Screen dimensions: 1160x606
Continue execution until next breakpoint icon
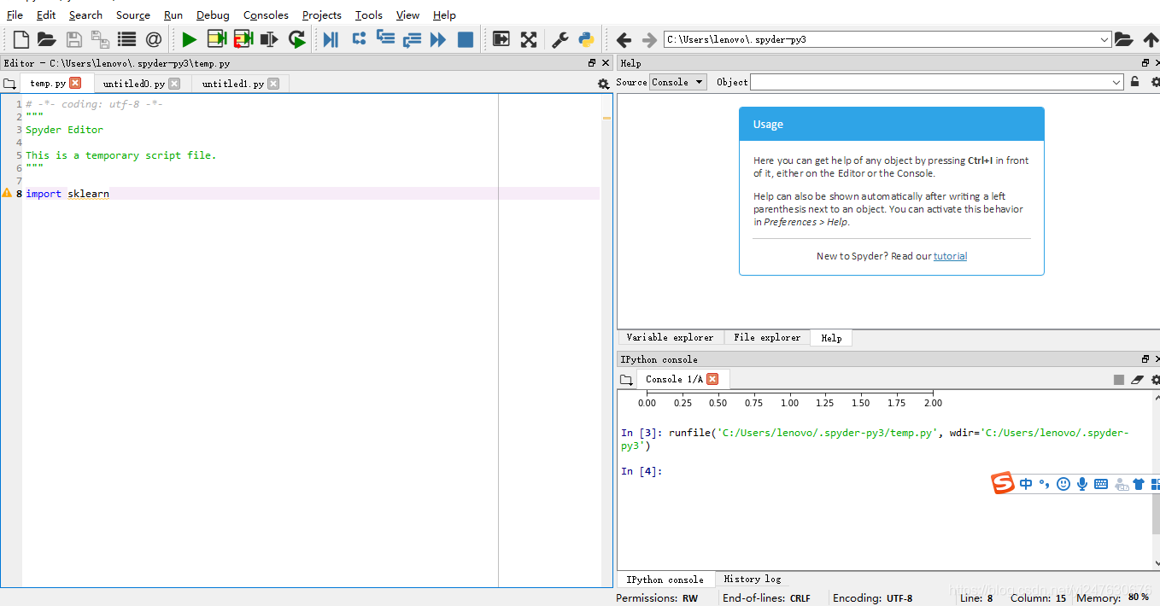438,39
